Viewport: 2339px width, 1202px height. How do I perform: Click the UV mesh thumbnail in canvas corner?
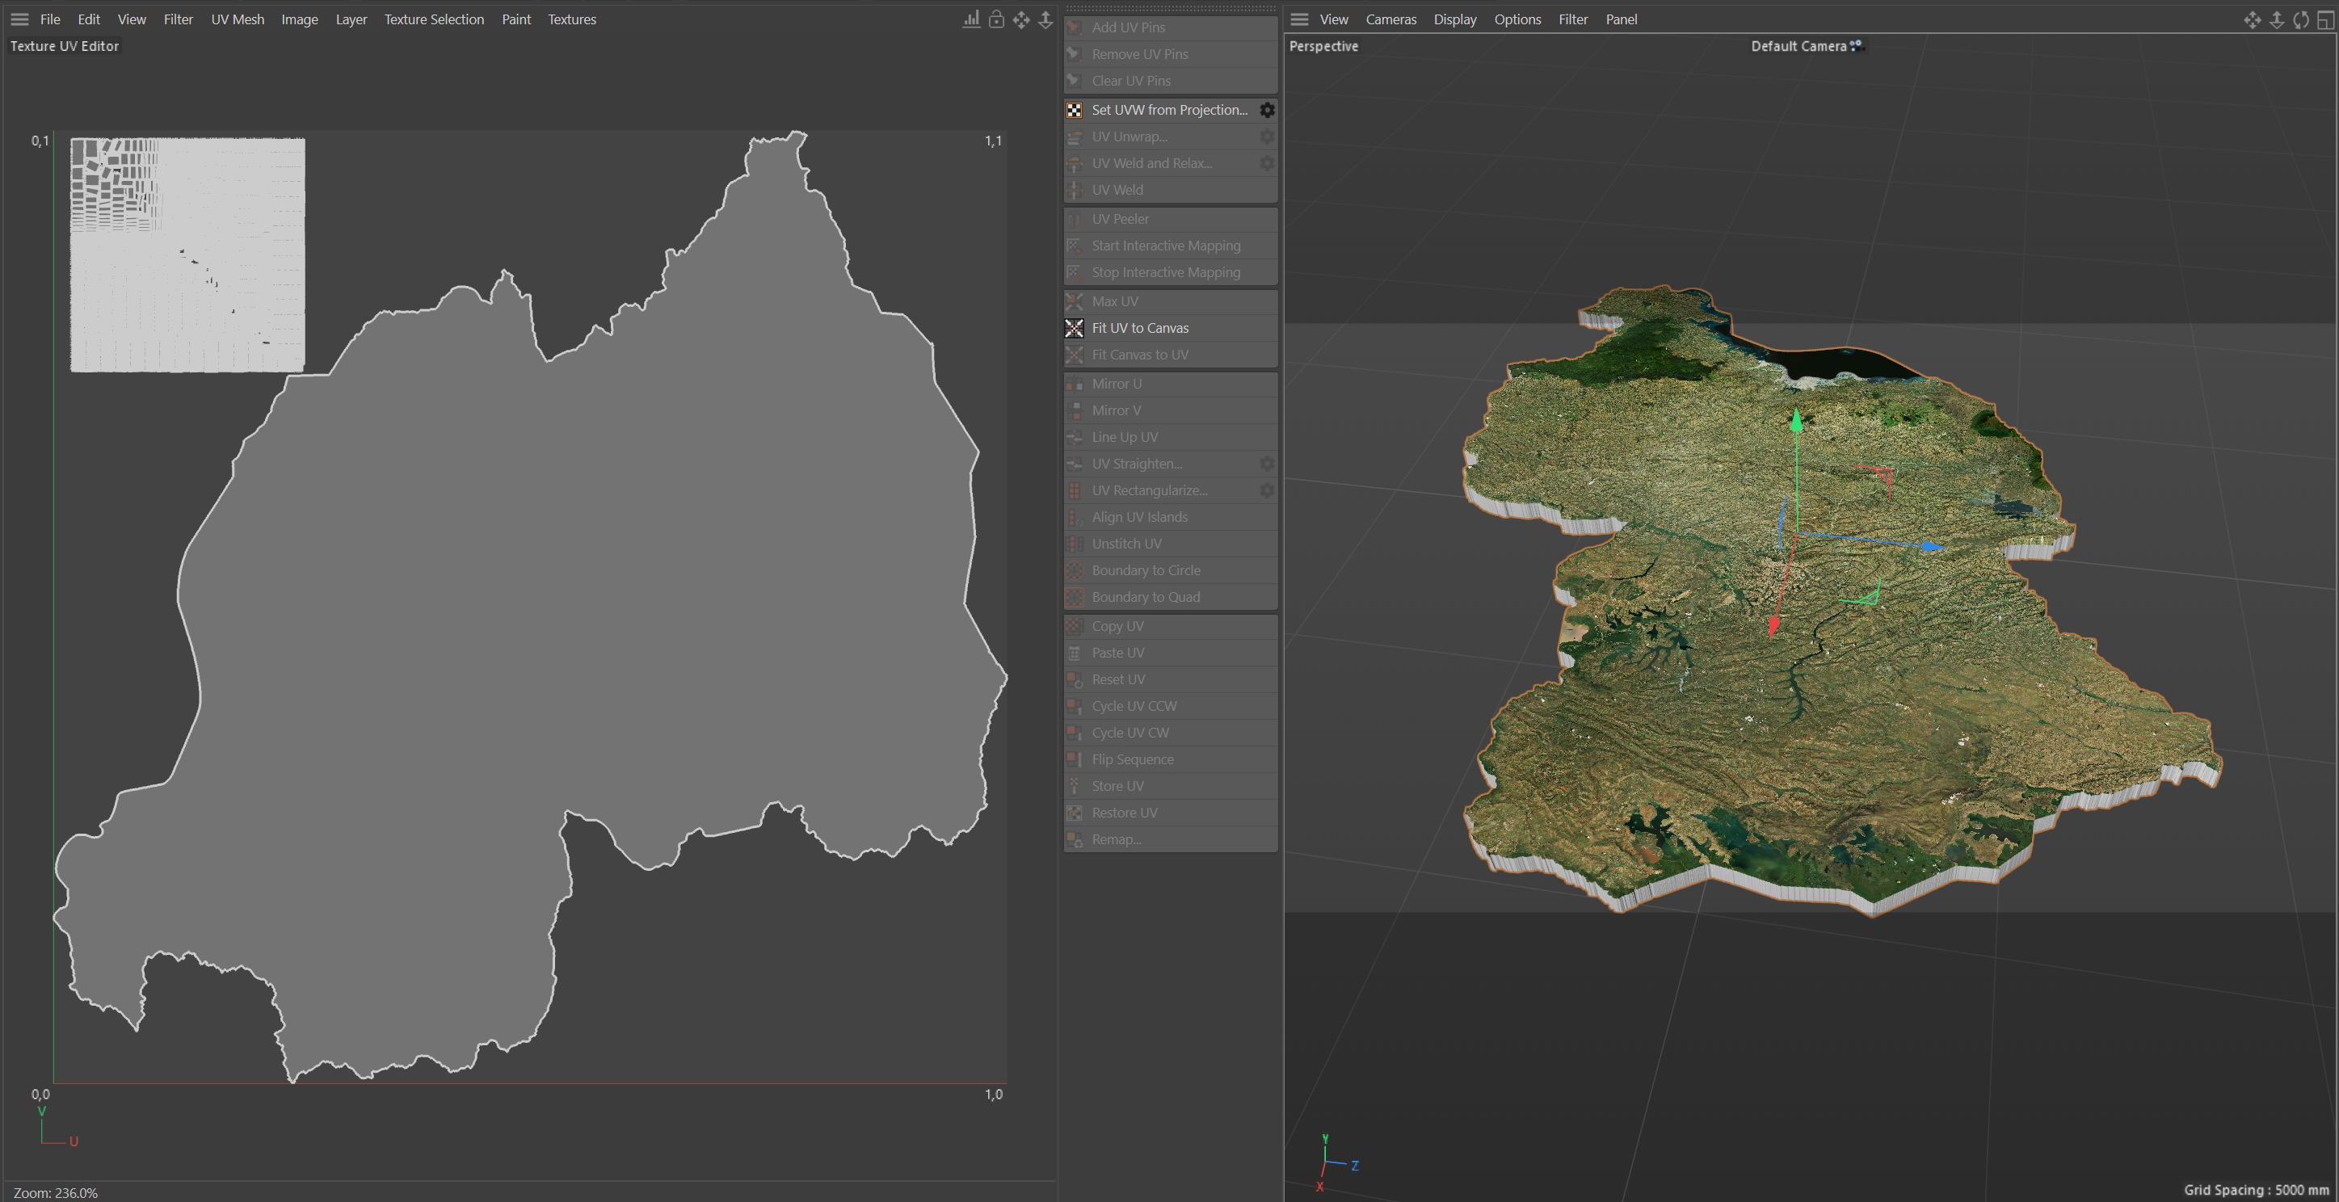188,254
